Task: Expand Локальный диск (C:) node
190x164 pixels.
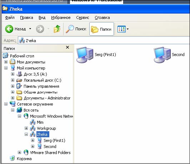Action: (x=12, y=80)
